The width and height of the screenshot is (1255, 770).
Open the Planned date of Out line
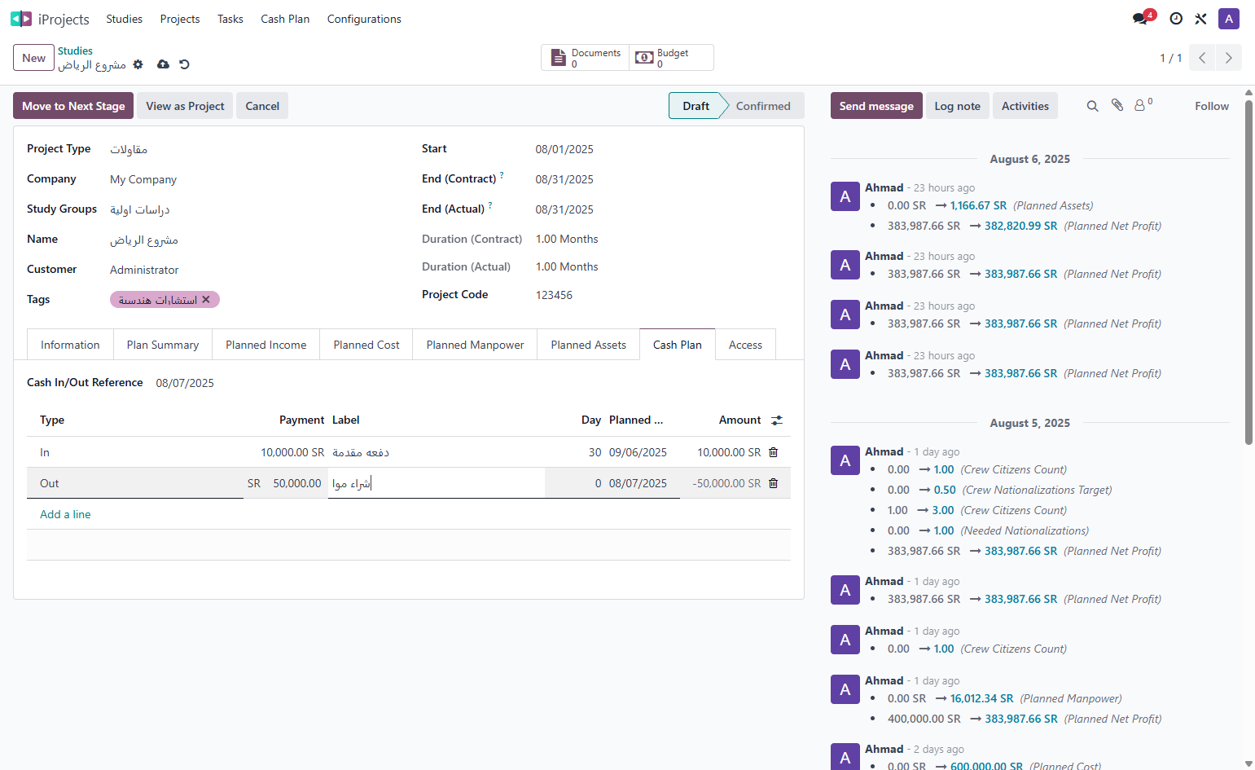(x=643, y=483)
